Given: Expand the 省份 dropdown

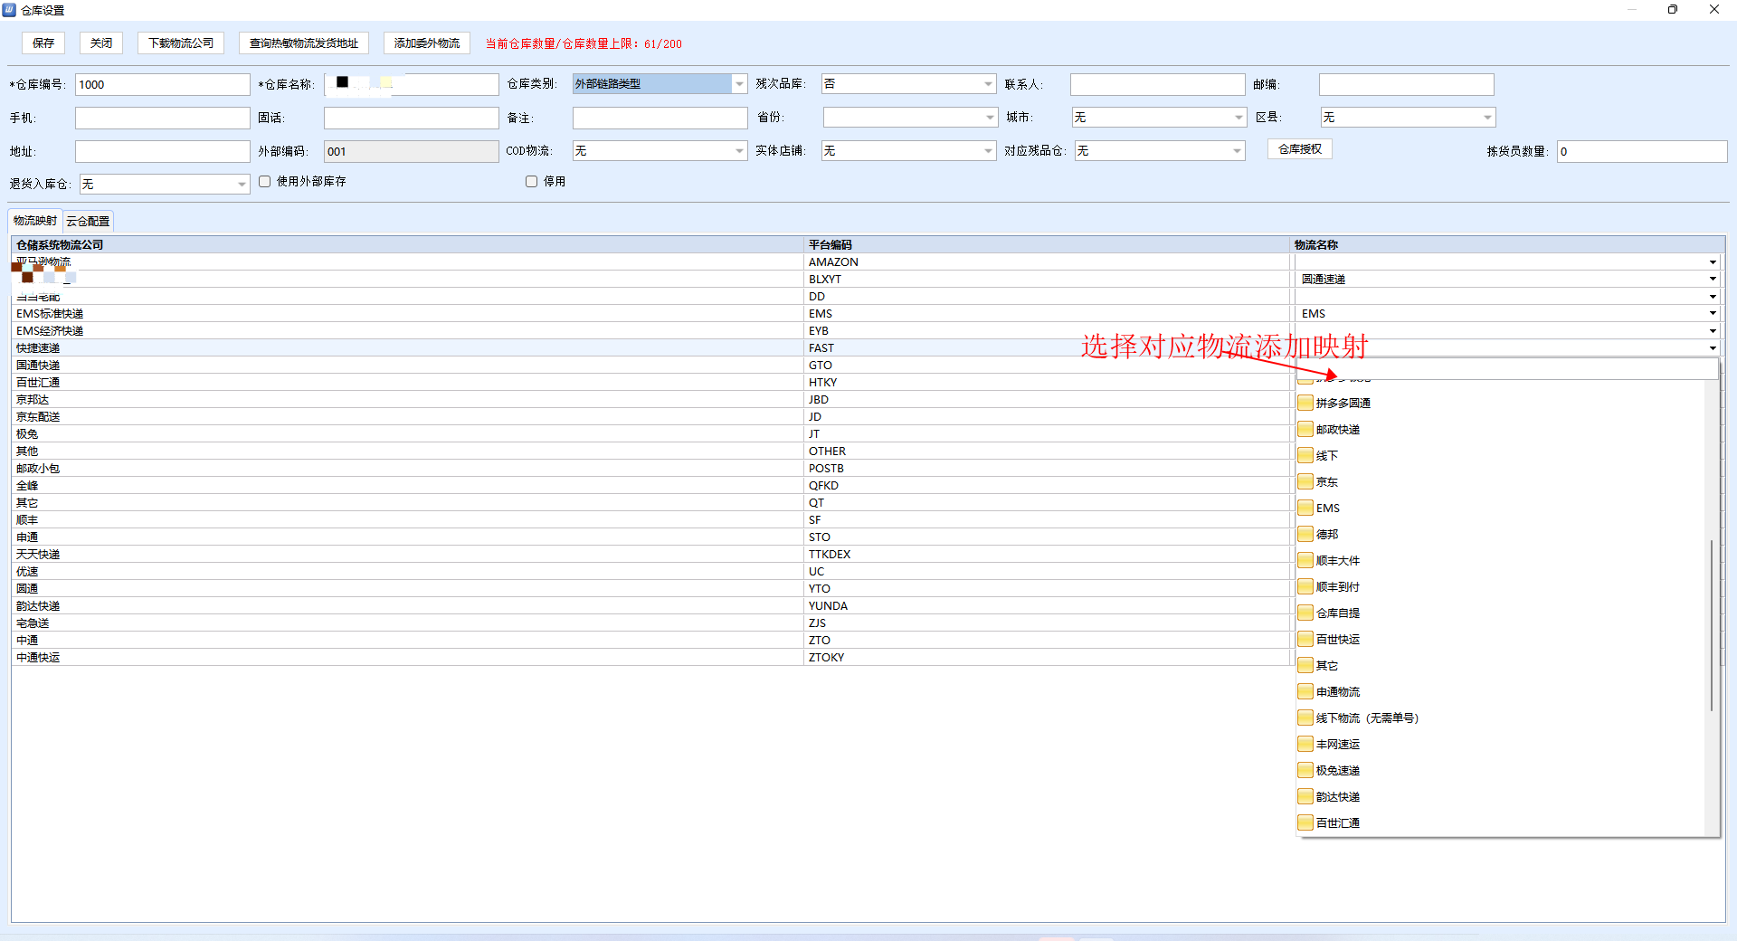Looking at the screenshot, I should 990,118.
